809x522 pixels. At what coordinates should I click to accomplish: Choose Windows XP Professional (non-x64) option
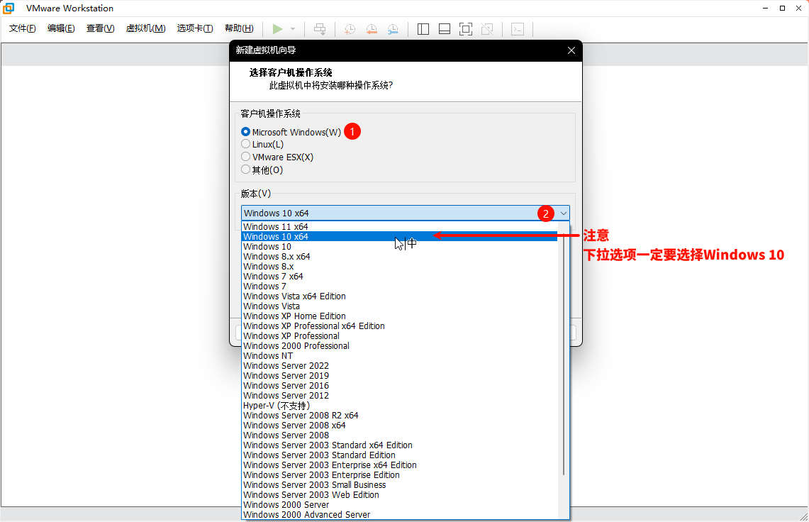tap(399, 336)
